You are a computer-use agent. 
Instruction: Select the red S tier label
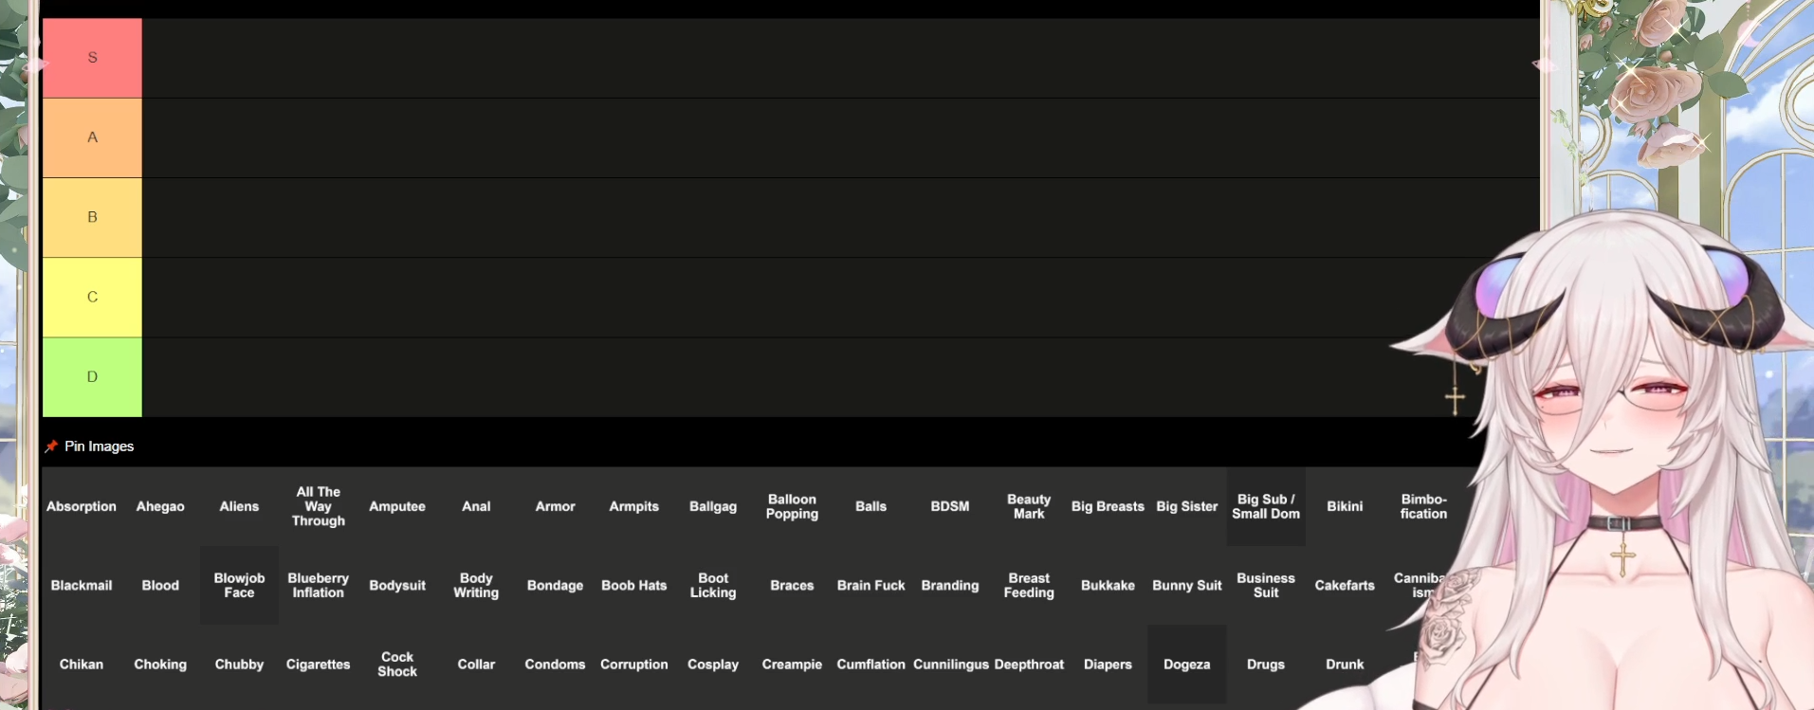coord(92,58)
